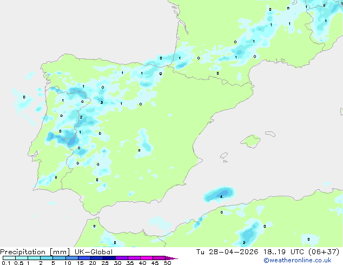This screenshot has width=343, height=265.
Task: Click the 1–2 mm legend color box
Action: tap(34, 258)
